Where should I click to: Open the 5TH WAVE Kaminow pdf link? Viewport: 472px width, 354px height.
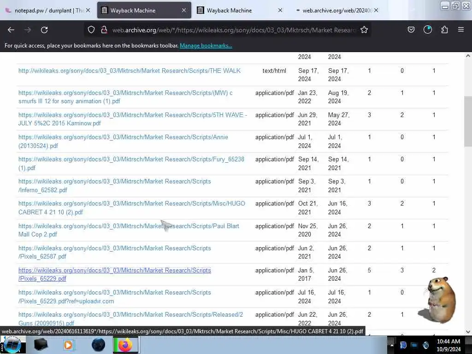click(x=132, y=119)
